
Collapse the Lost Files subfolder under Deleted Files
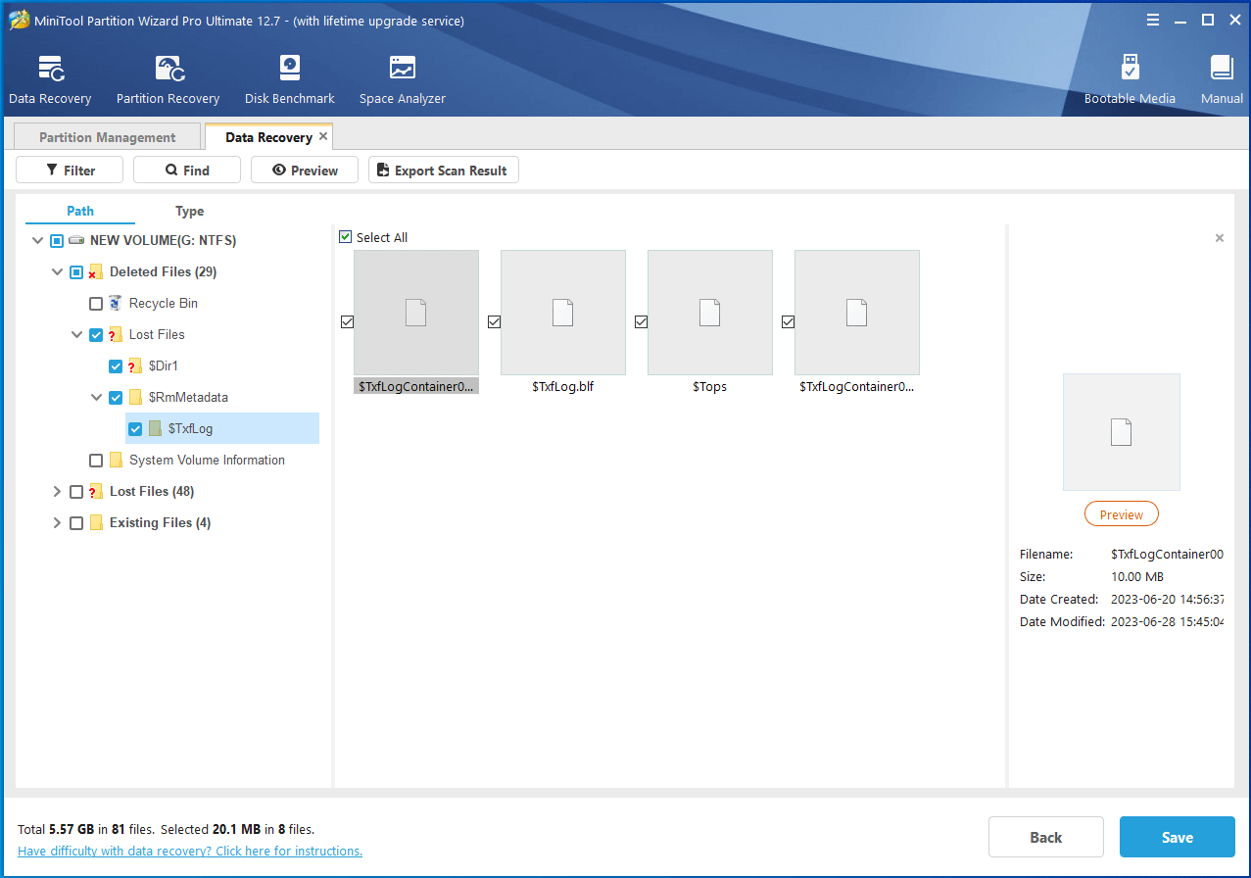click(x=76, y=334)
